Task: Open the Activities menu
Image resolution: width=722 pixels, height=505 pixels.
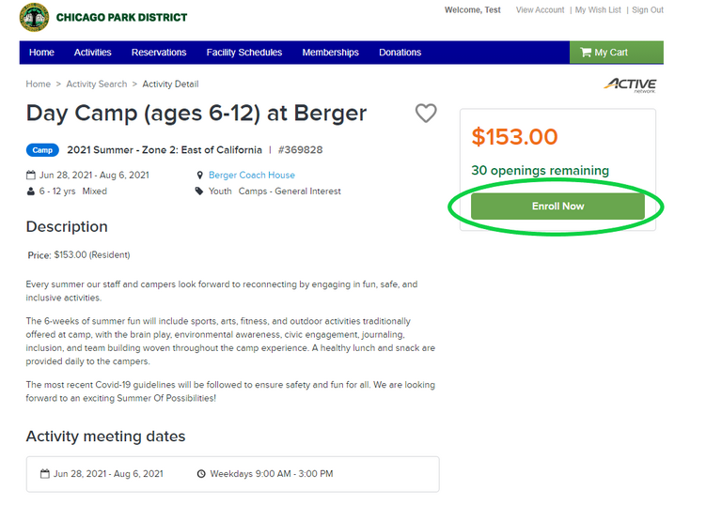Action: pos(93,53)
